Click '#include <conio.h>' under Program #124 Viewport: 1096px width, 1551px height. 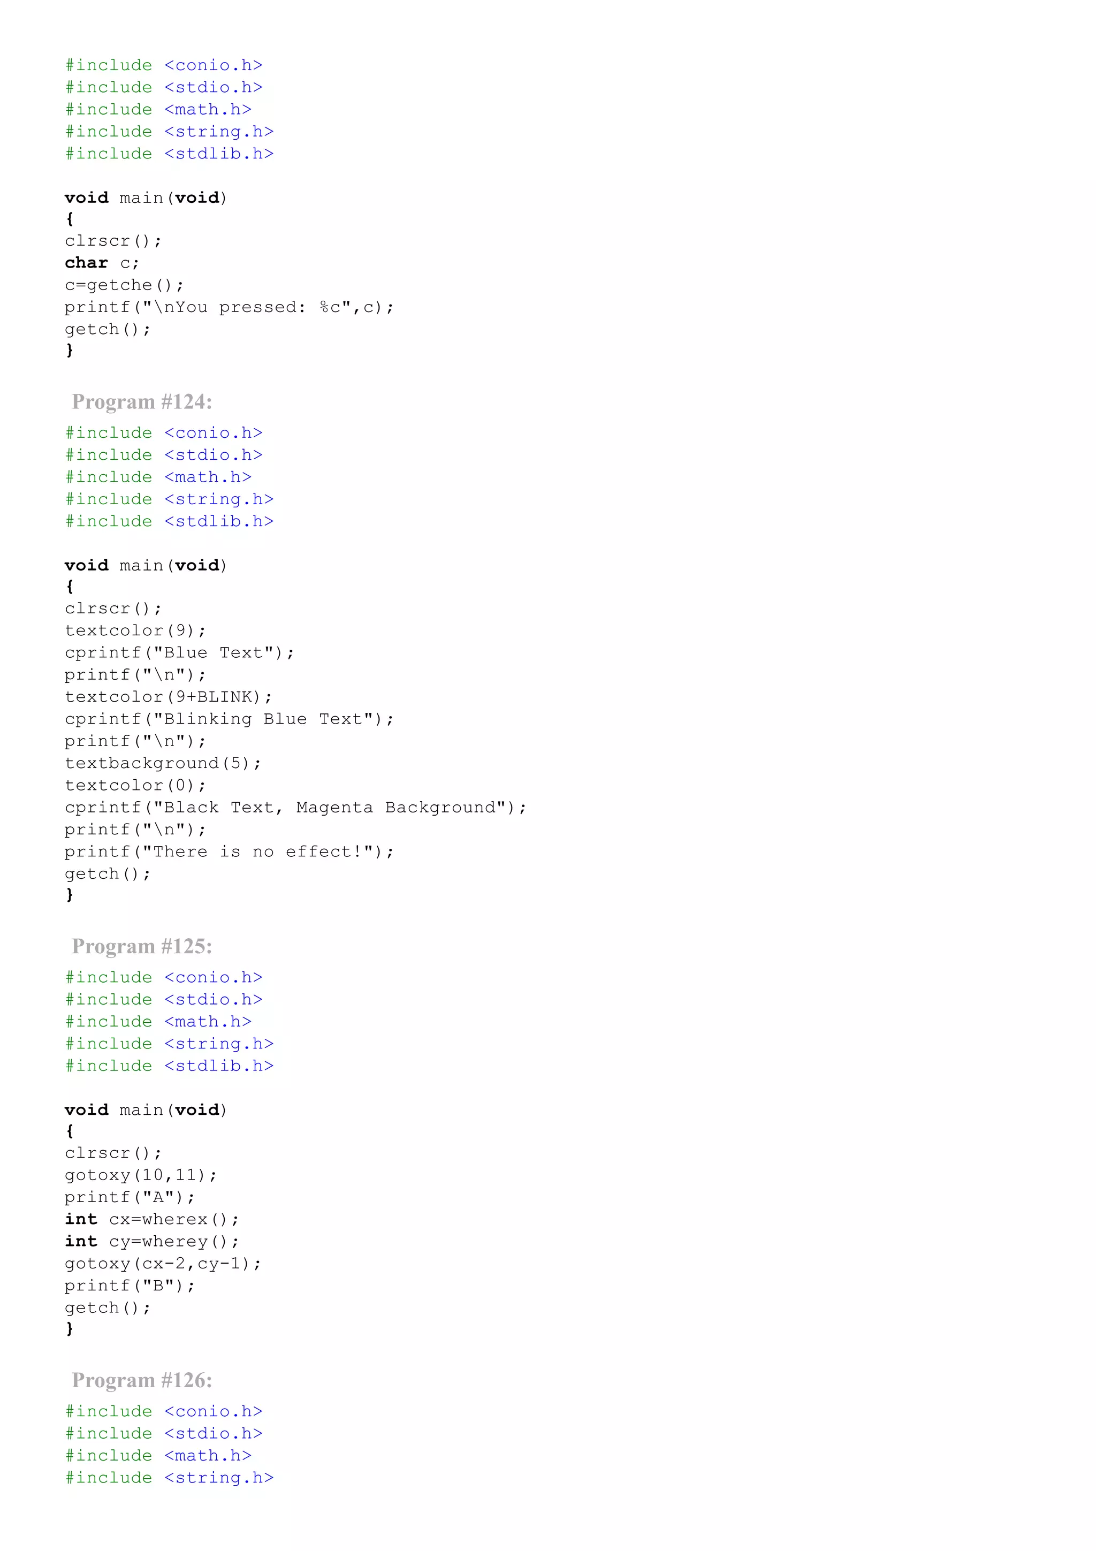[x=164, y=433]
